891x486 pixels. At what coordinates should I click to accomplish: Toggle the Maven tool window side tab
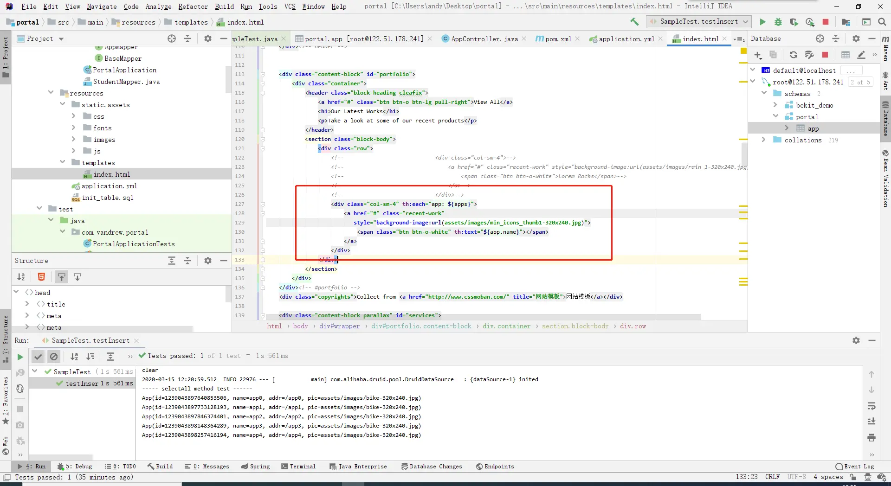tap(885, 48)
